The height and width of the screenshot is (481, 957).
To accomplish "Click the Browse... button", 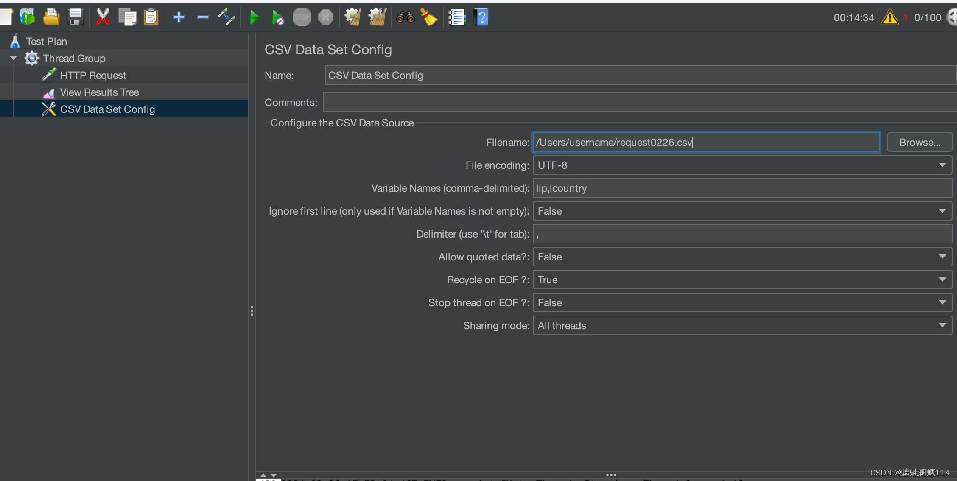I will coord(919,143).
